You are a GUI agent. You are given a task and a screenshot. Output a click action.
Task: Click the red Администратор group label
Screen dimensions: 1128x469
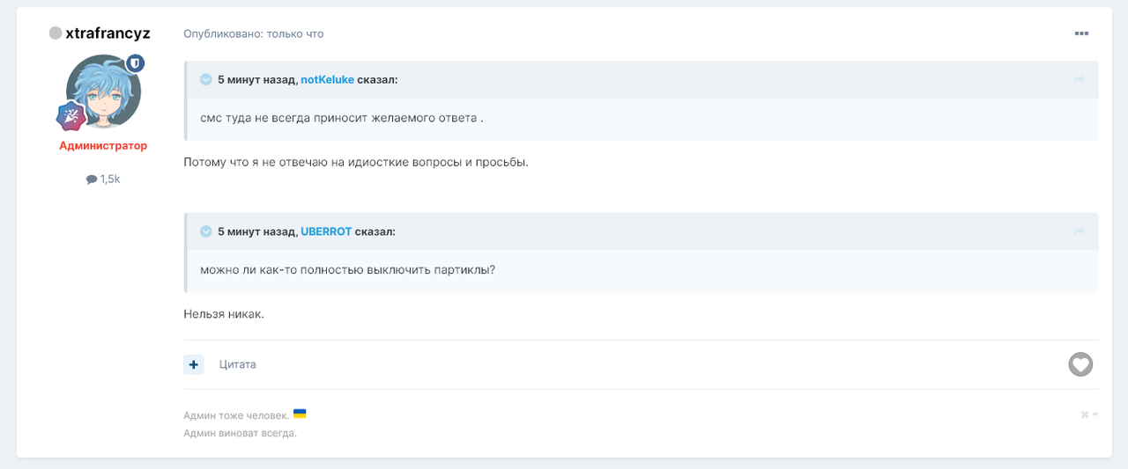[103, 146]
